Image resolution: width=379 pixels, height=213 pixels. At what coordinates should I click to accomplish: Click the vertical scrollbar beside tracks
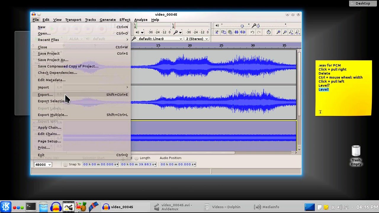(x=299, y=84)
